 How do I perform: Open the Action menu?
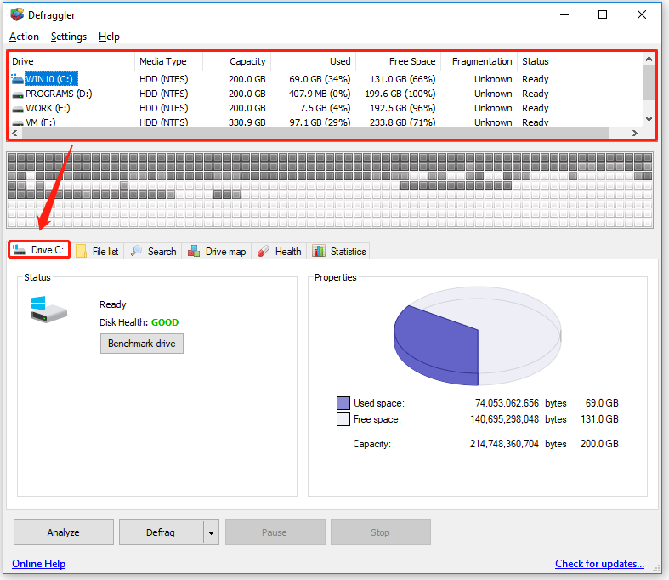(x=25, y=37)
